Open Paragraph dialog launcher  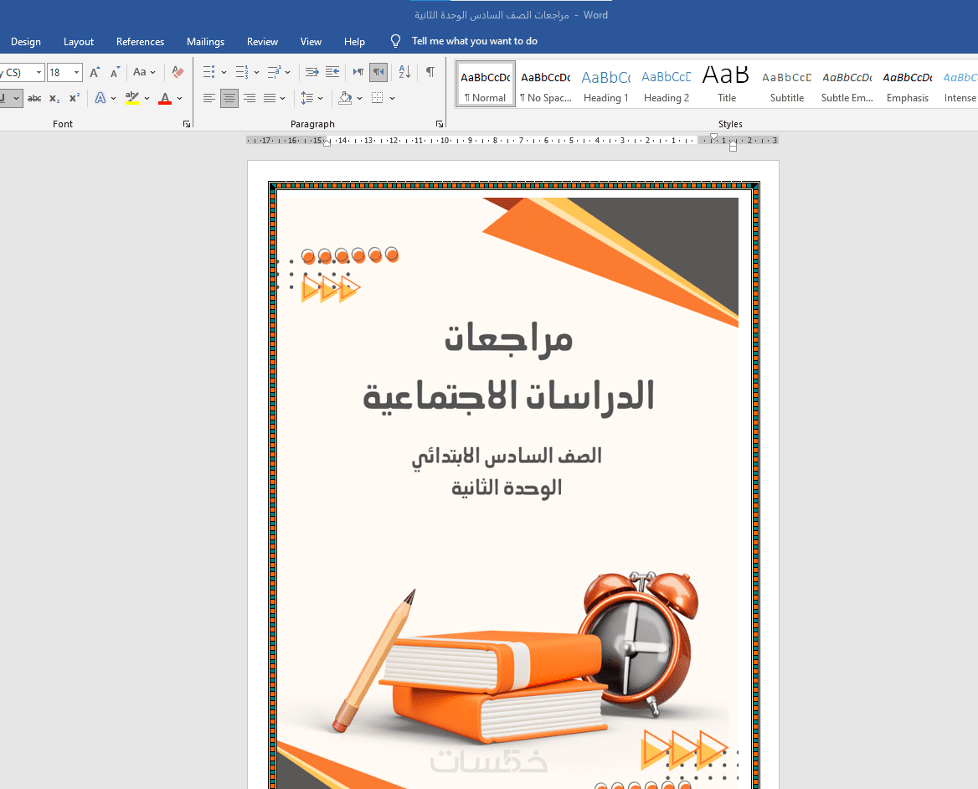point(439,124)
